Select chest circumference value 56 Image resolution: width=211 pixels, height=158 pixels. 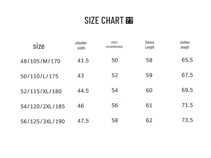[x=115, y=105]
